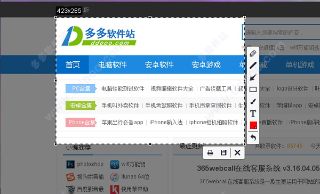
Task: Click the wifi万能钥匙 hot search link
Action: click(x=305, y=48)
